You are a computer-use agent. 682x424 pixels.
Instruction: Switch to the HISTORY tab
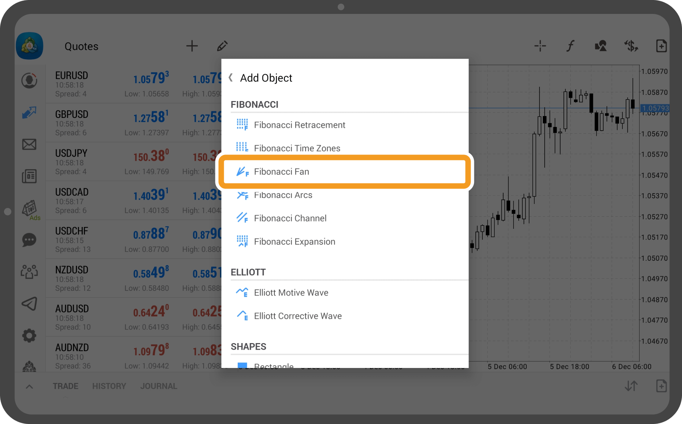point(109,386)
